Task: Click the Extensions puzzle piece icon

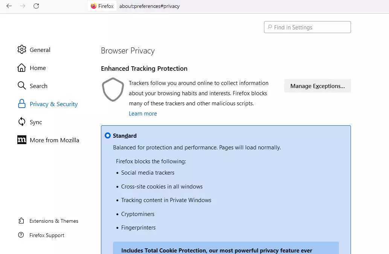Action: point(21,221)
